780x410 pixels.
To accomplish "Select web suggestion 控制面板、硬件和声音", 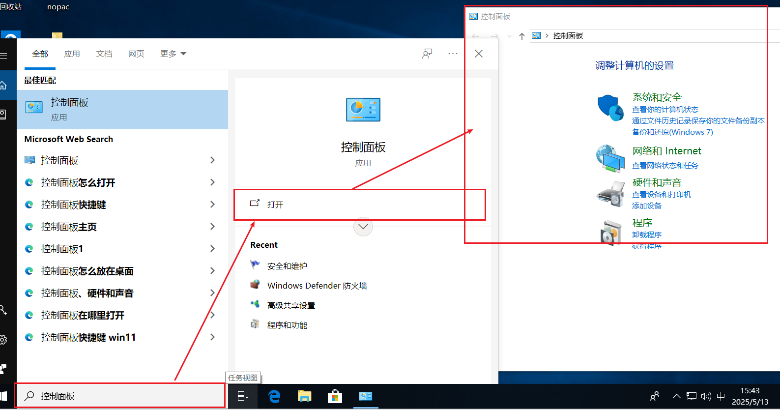I will 87,293.
